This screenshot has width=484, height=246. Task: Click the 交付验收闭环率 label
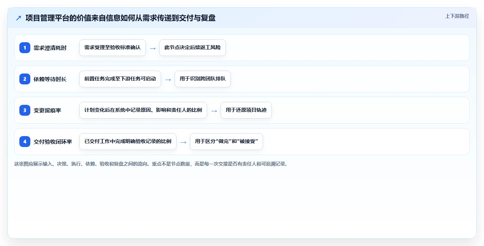pyautogui.click(x=53, y=142)
